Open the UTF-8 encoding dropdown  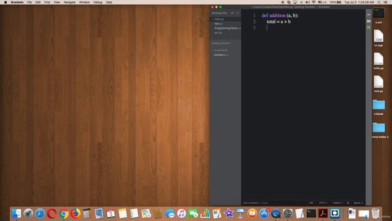[x=323, y=203]
